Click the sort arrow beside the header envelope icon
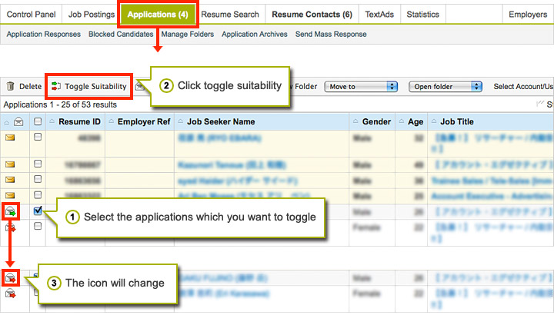Viewport: 554px width, 315px height. [x=7, y=122]
